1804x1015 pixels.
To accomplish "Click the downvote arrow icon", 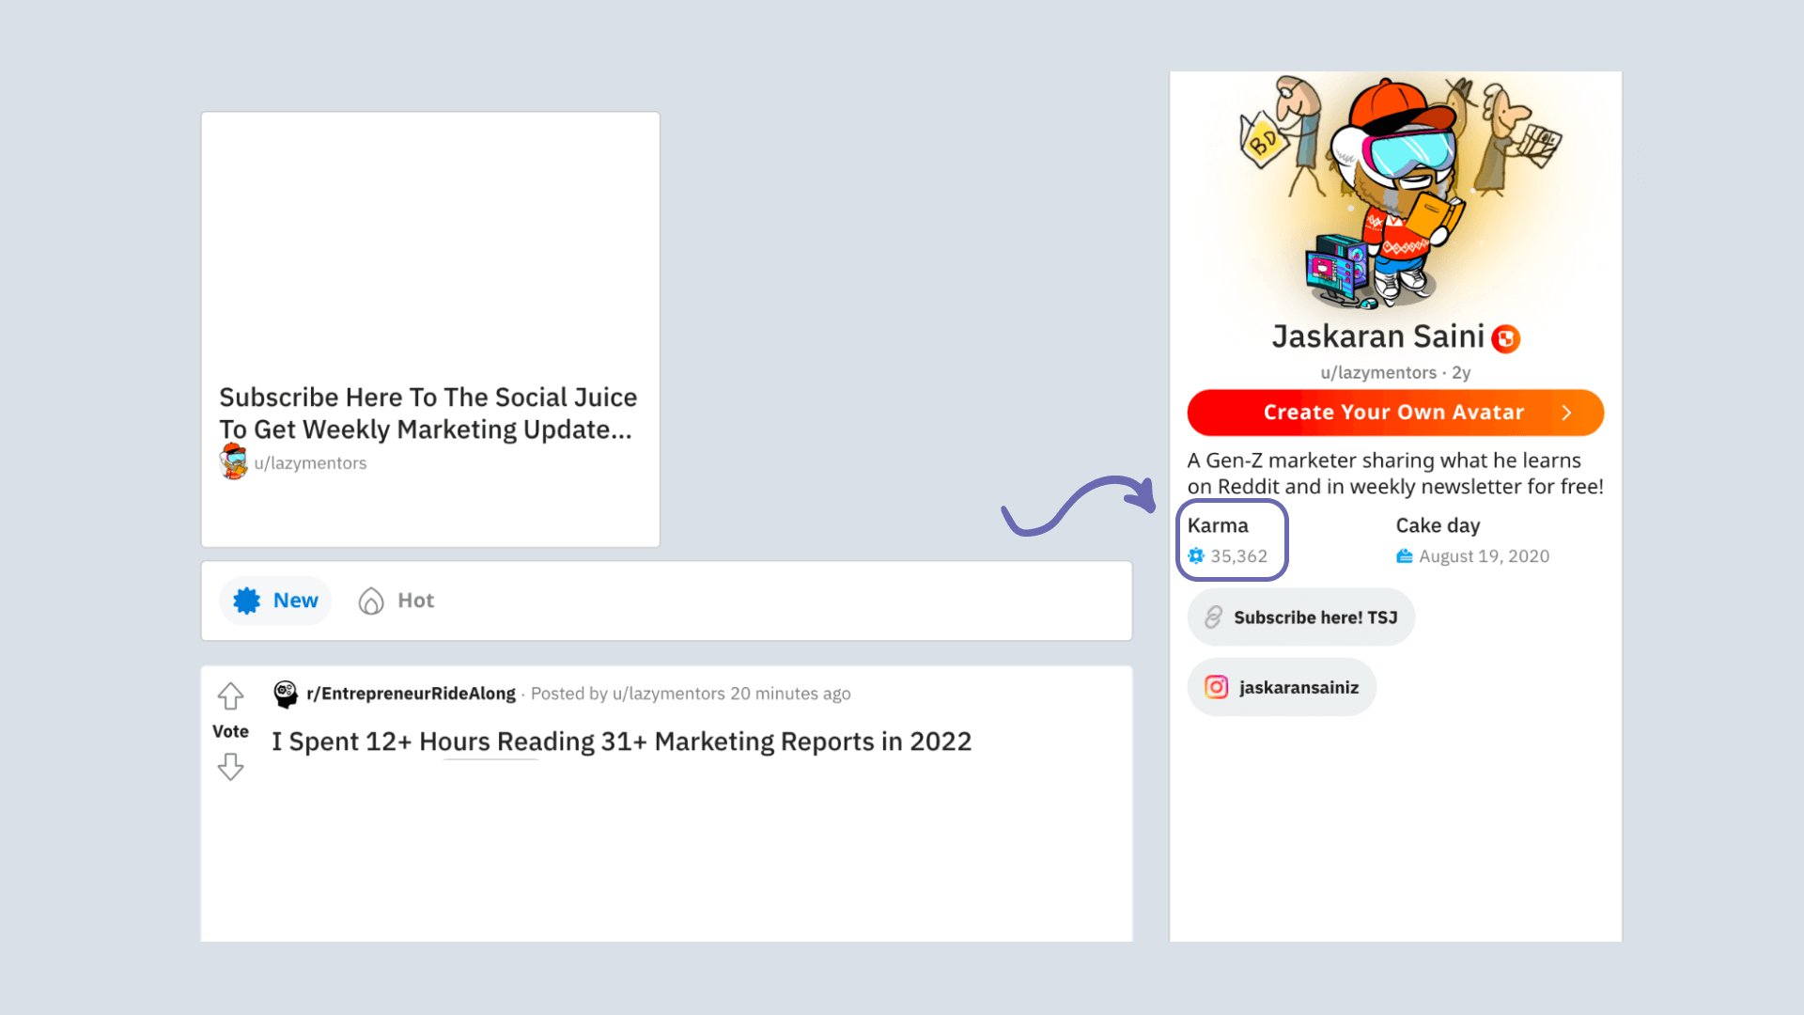I will [x=229, y=766].
